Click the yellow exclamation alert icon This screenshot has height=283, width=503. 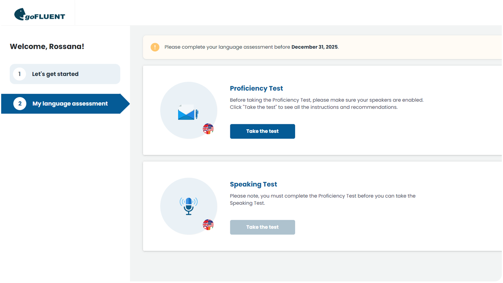[154, 47]
